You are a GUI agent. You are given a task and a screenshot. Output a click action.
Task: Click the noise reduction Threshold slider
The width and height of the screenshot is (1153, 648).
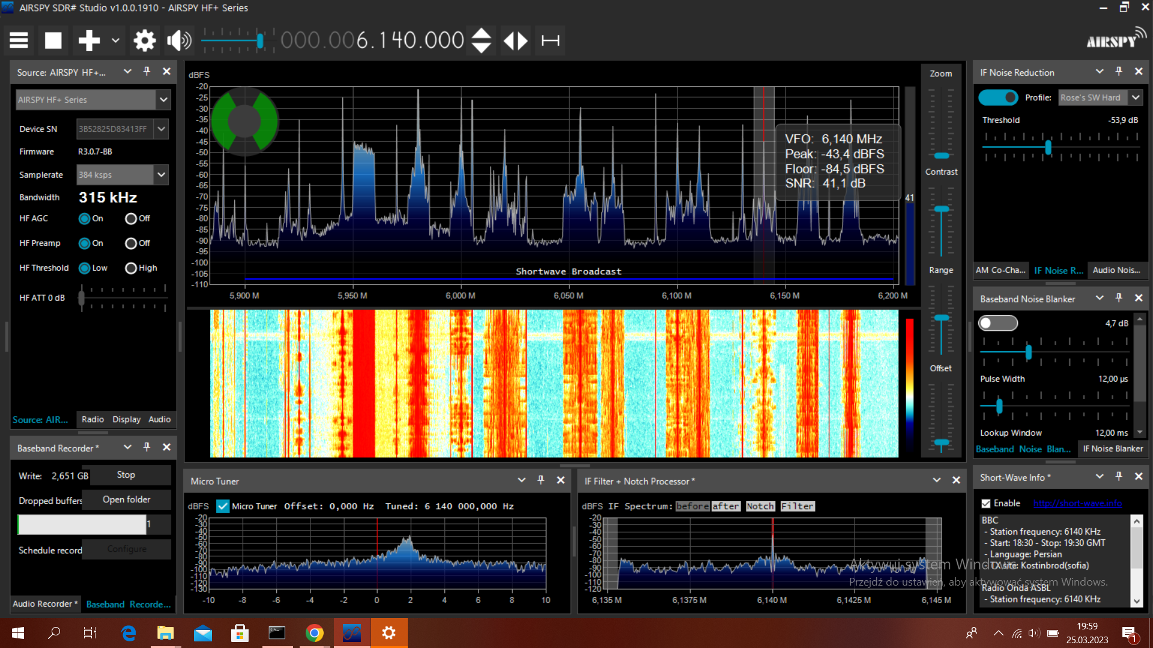pyautogui.click(x=1048, y=147)
